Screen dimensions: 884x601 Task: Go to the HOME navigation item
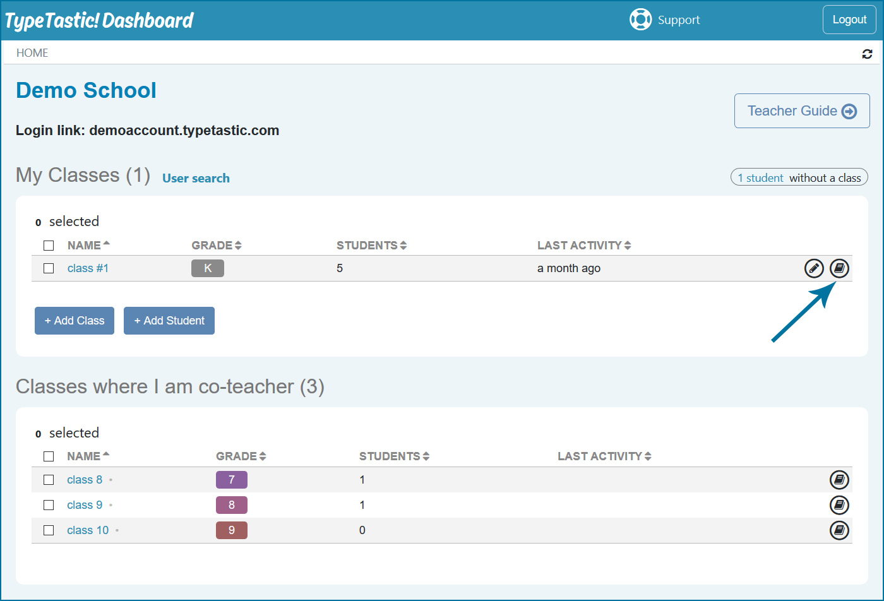point(32,52)
